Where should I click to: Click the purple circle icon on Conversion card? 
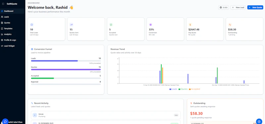151,25
